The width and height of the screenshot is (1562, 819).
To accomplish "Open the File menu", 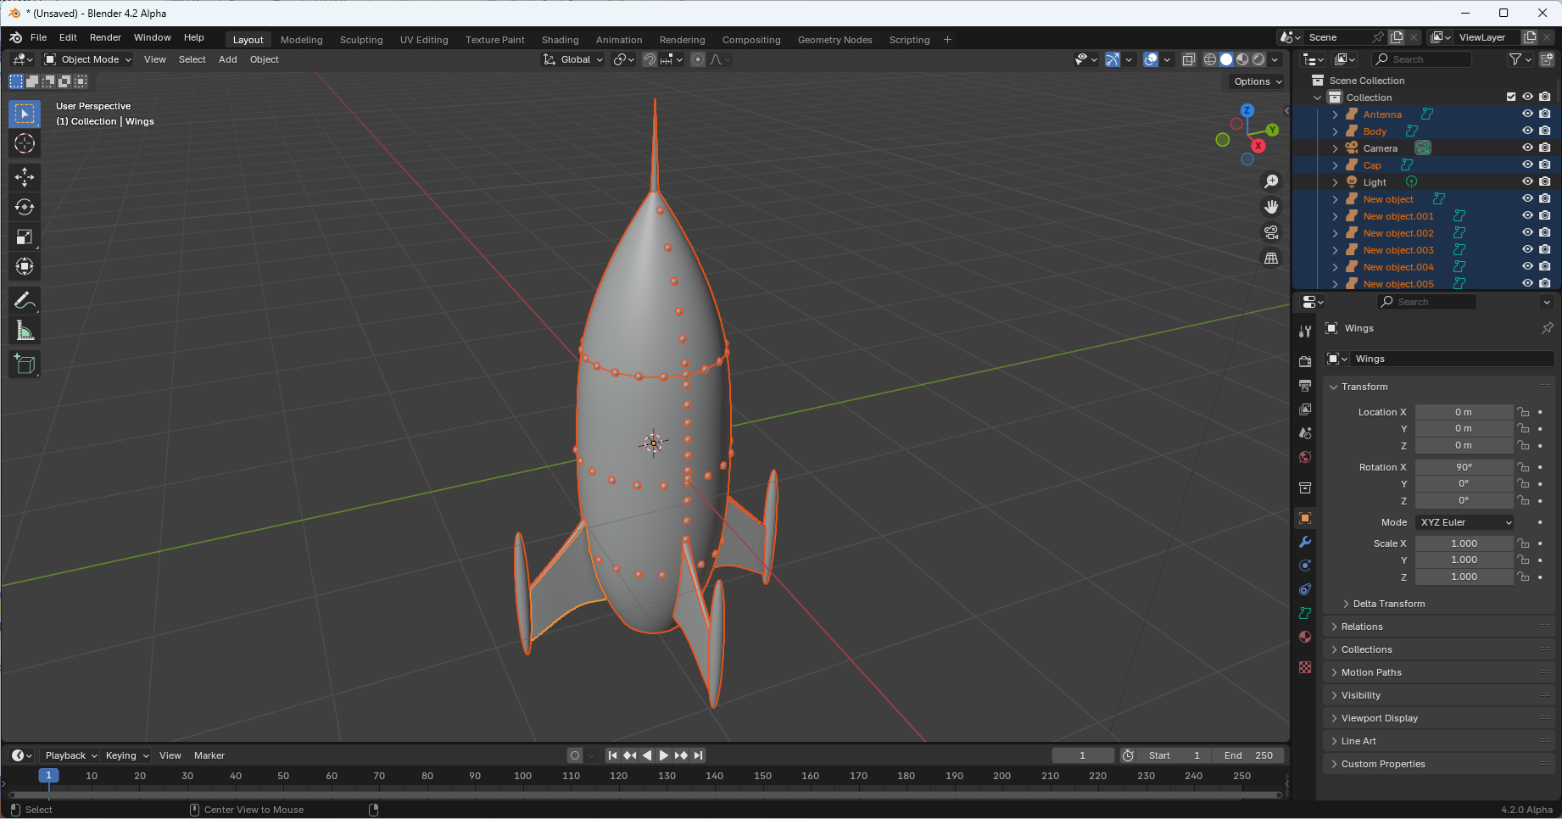I will tap(39, 37).
